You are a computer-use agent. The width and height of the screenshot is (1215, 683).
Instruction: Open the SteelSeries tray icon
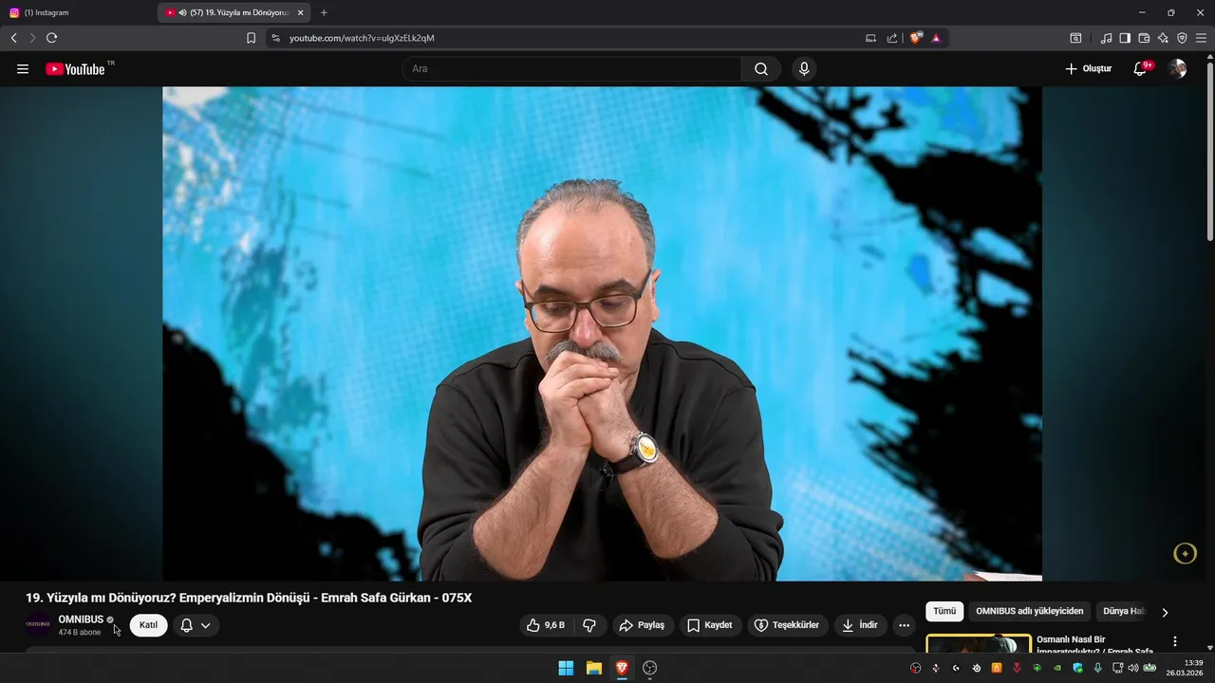point(977,668)
